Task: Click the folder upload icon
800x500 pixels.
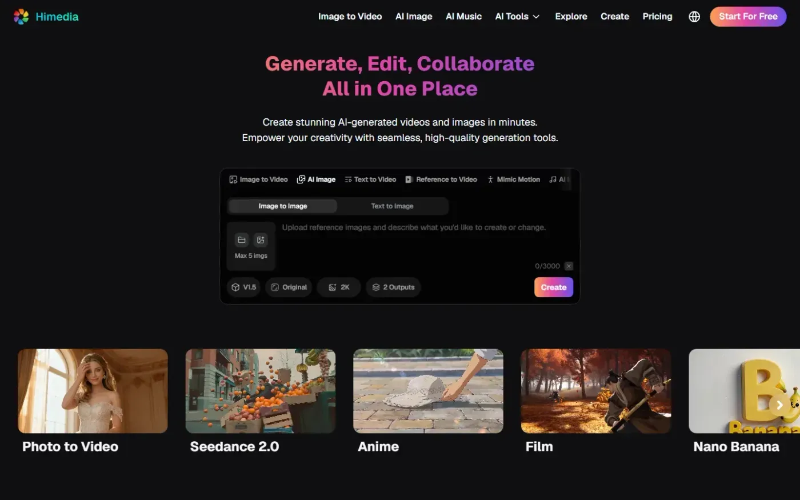Action: (242, 240)
